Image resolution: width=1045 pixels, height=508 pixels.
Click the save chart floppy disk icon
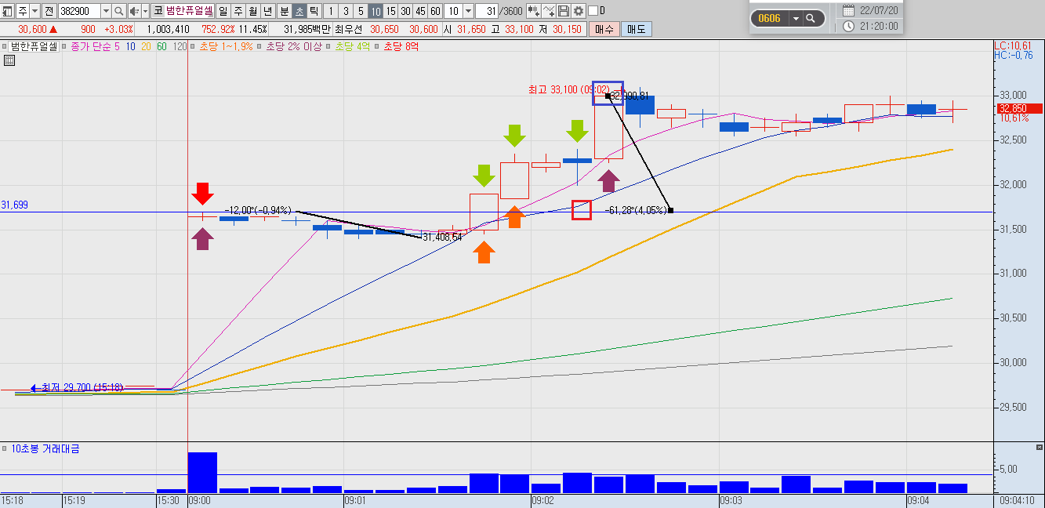(x=564, y=11)
